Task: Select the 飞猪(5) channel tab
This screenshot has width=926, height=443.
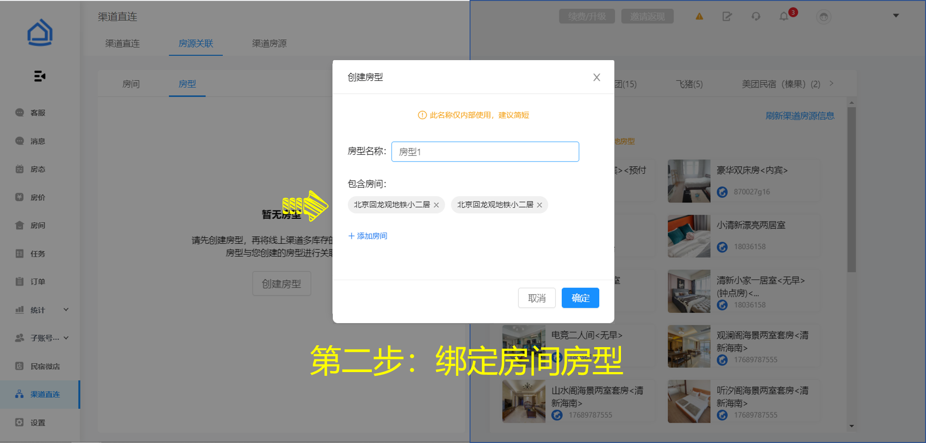Action: click(x=689, y=84)
